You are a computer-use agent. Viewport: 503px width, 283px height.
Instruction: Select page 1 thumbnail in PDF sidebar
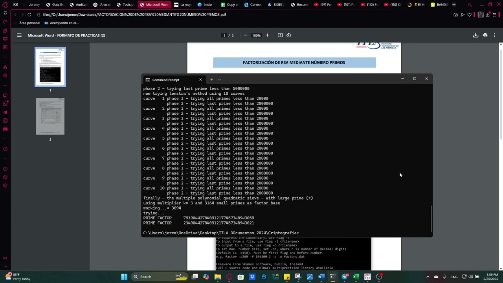click(50, 67)
